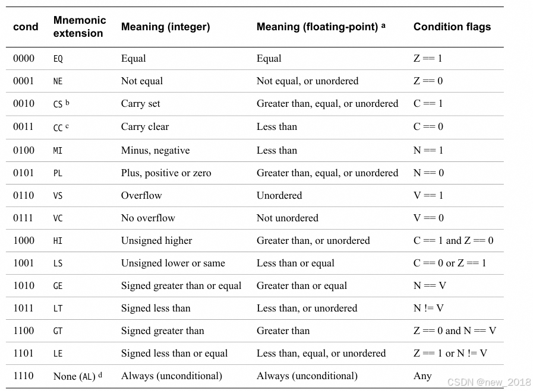Select the GE mnemonic cell
Screen dimensions: 533x391
[x=58, y=286]
